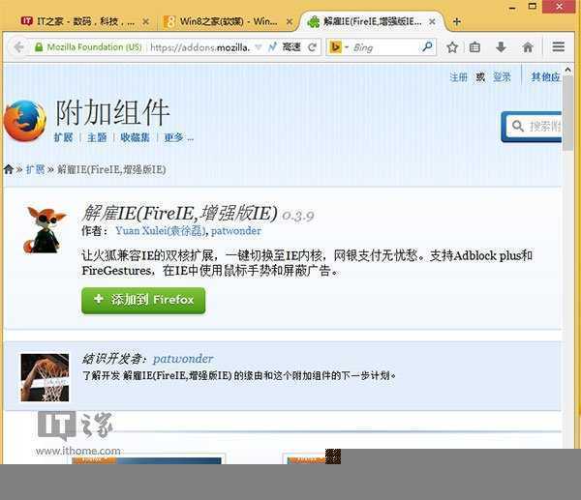Click the Mozilla Foundation (US) identity label
The image size is (581, 500).
click(x=94, y=47)
